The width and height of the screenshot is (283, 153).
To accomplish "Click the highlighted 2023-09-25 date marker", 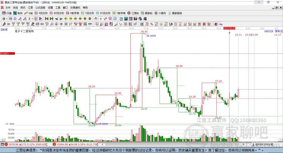I will coord(229,28).
